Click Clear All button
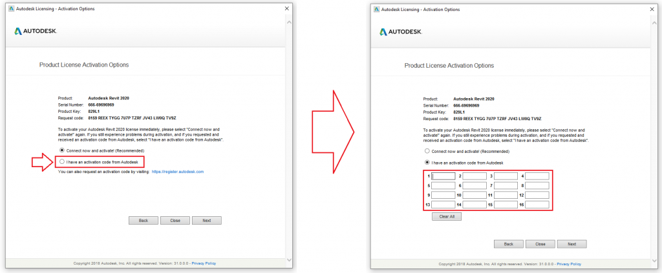 point(447,217)
